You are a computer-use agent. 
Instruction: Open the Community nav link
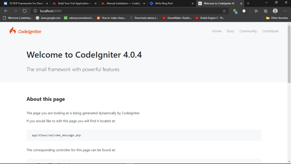coord(248,31)
